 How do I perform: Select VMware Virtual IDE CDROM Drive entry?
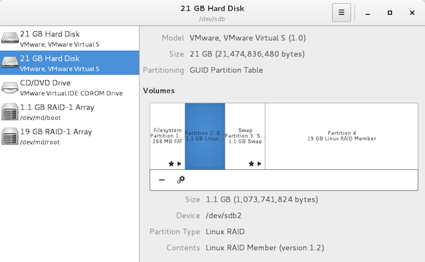(69, 88)
